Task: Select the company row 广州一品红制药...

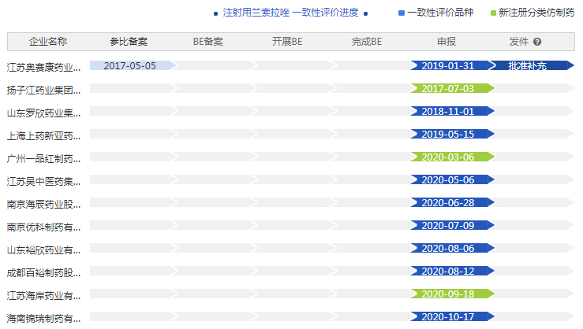Action: click(x=43, y=159)
